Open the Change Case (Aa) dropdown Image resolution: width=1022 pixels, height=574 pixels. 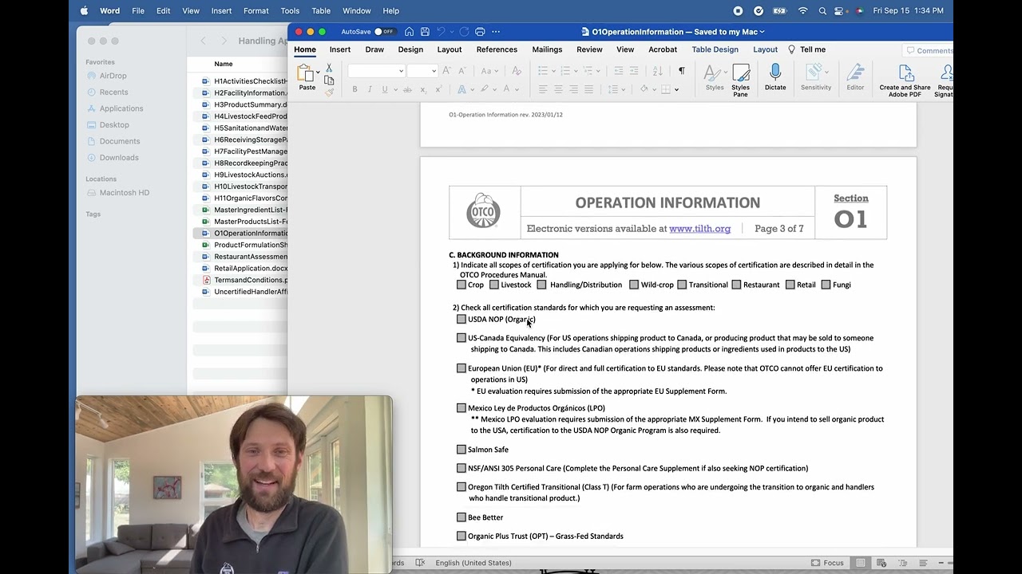497,71
